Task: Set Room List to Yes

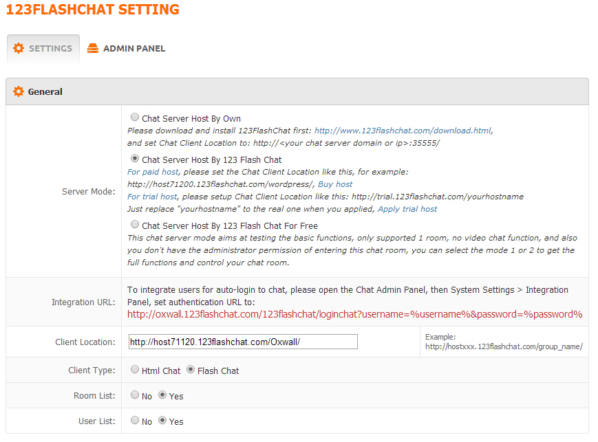Action: pos(162,395)
